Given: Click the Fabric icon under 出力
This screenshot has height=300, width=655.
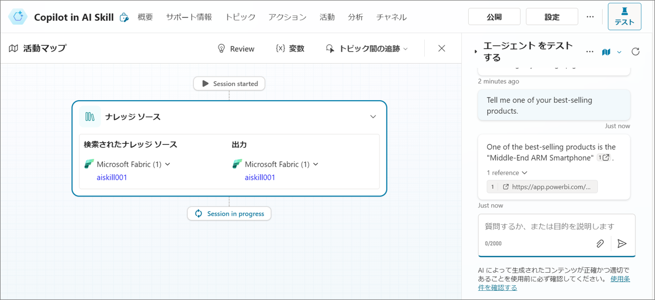Looking at the screenshot, I should click(237, 164).
